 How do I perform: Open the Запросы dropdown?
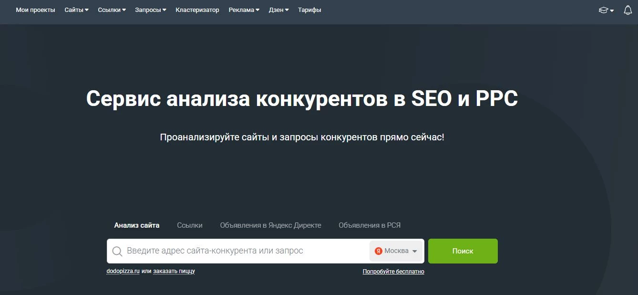(x=150, y=10)
